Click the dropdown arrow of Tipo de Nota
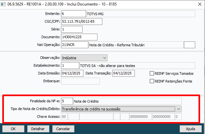The image size is (205, 134). coord(179,109)
